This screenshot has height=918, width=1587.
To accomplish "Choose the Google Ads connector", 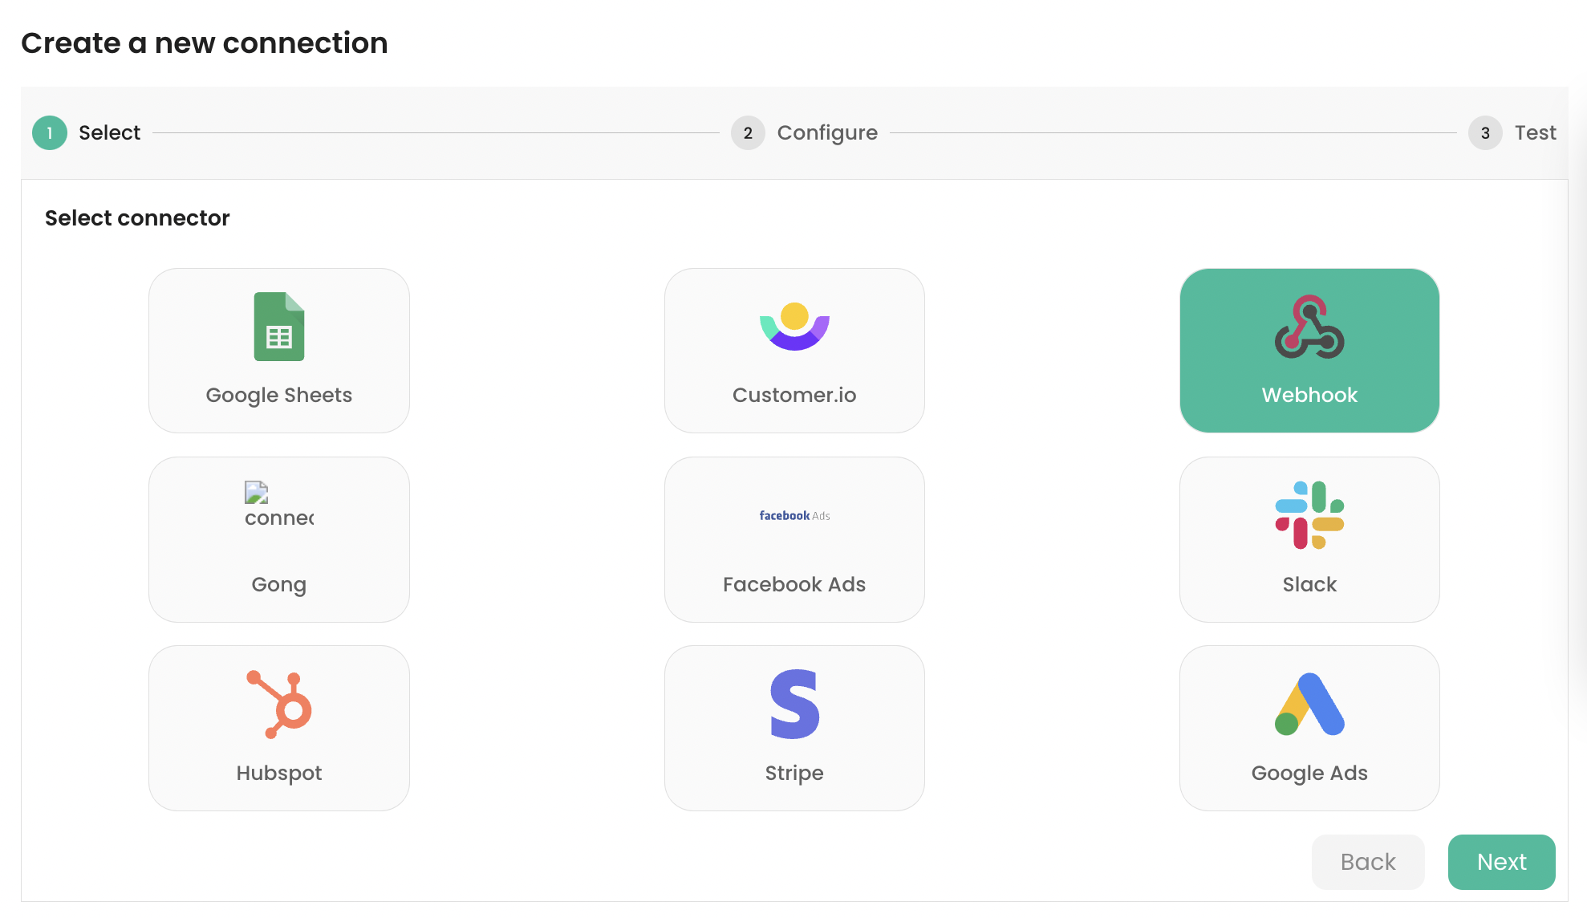I will click(x=1308, y=726).
